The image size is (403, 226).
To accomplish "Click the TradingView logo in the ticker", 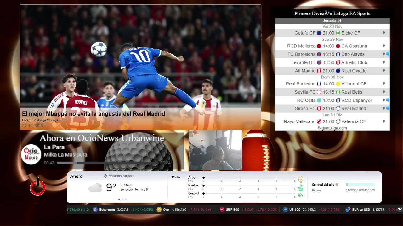I will [x=400, y=210].
